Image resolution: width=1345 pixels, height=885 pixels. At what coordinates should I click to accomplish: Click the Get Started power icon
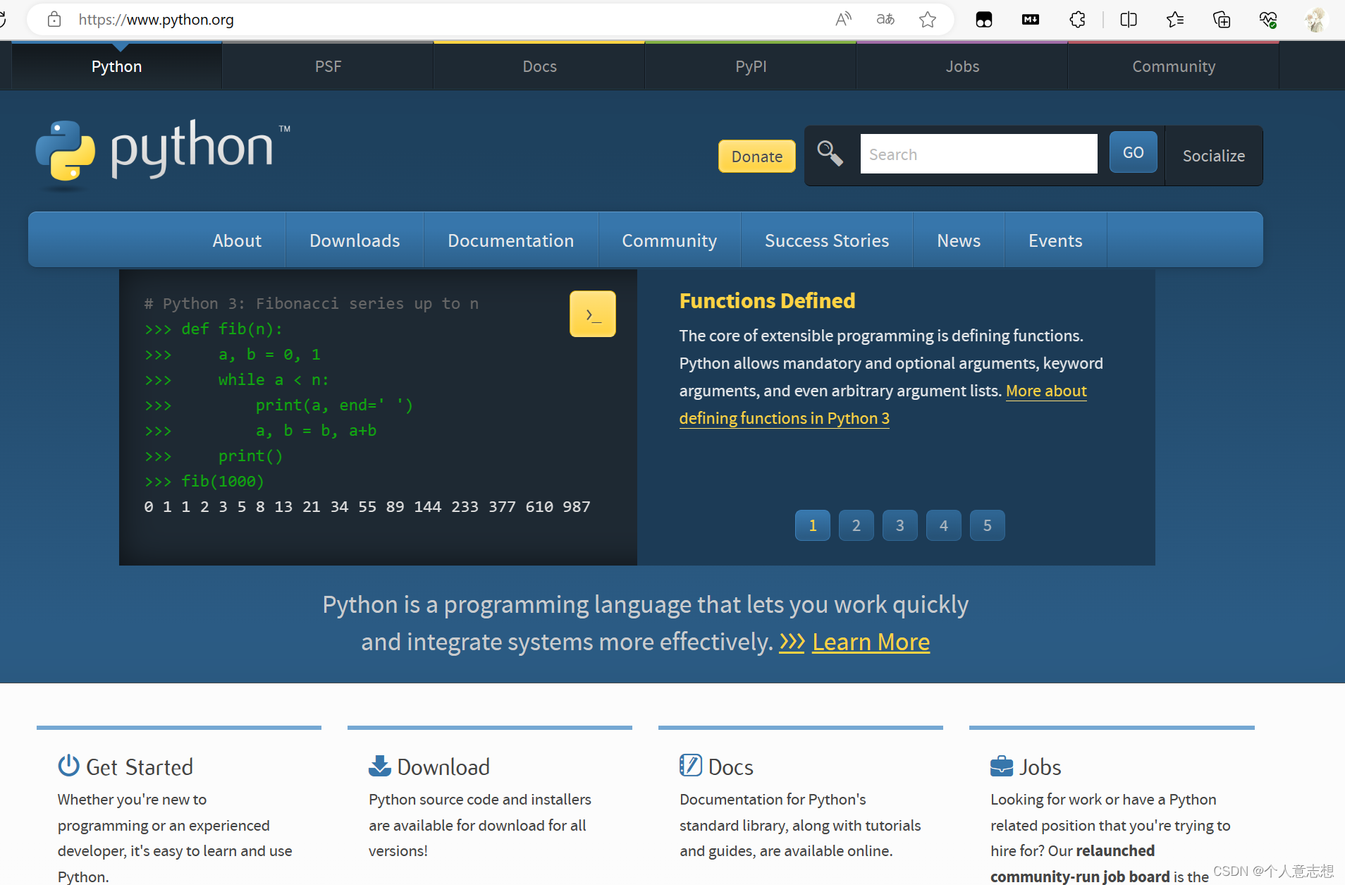[x=68, y=765]
